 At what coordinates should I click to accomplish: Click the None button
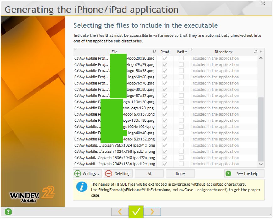click(180, 174)
